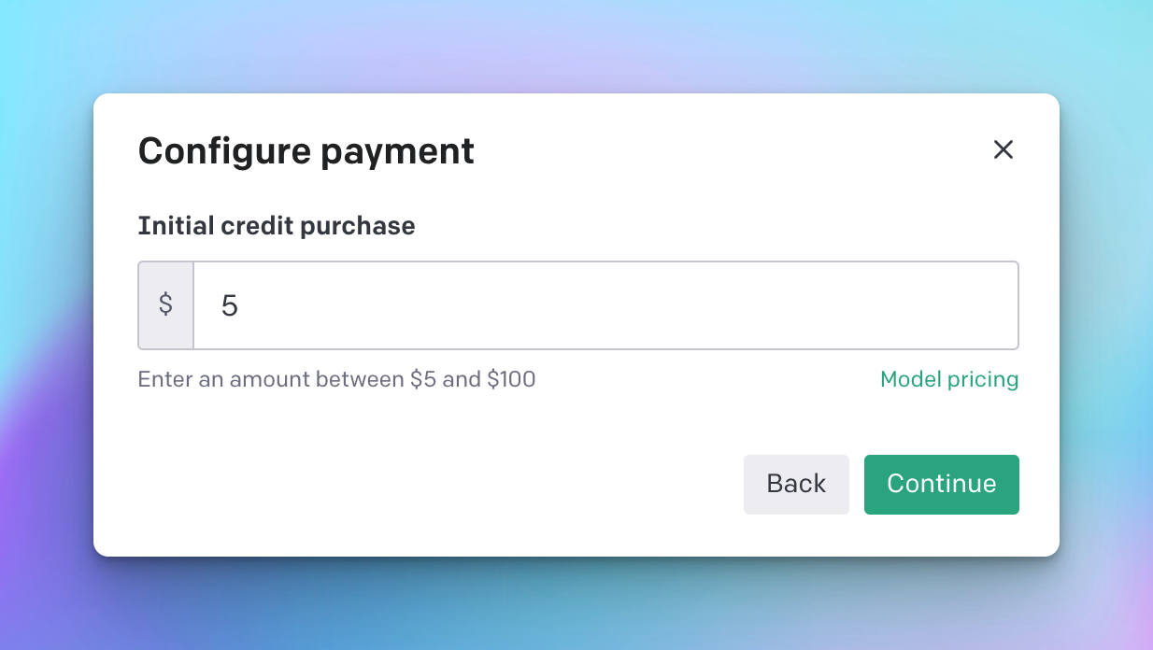Click the empty right end of amount field

point(972,305)
